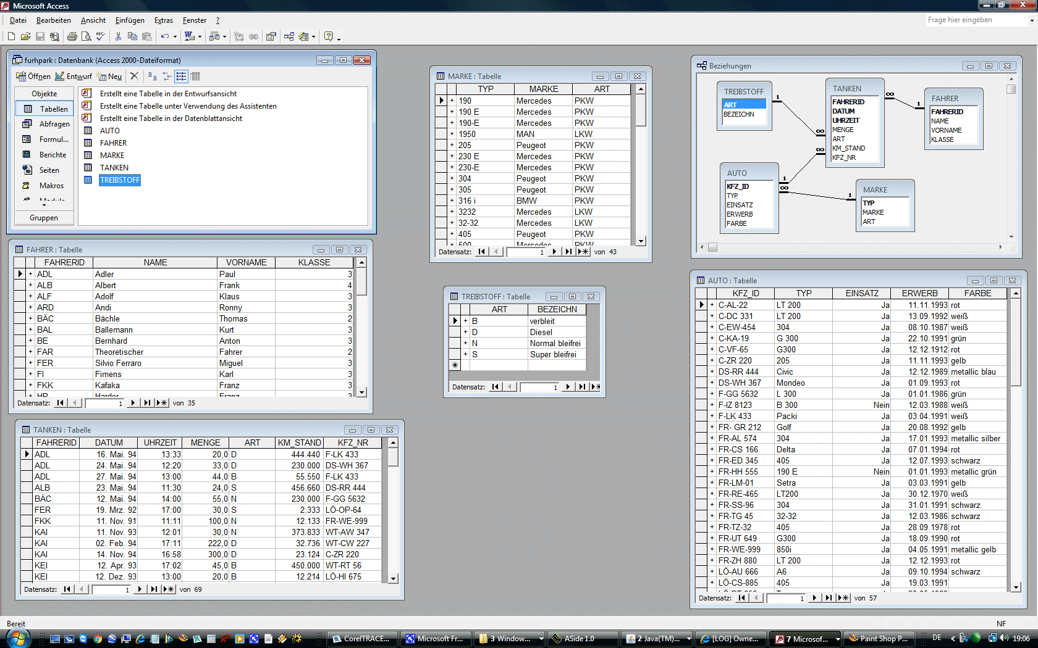Click CorelTRACE taskbar button
This screenshot has height=648, width=1038.
click(362, 639)
